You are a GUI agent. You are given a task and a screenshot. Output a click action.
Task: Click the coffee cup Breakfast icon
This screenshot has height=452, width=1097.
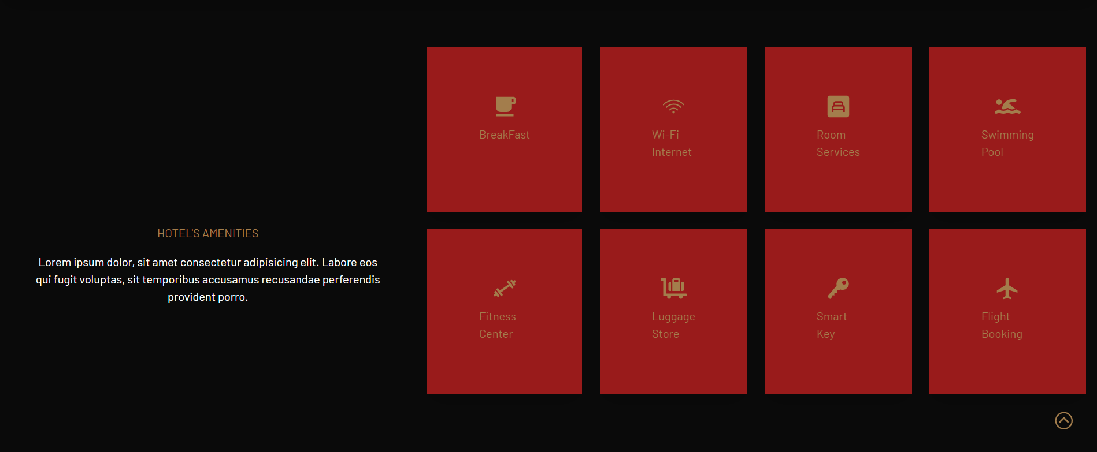(505, 106)
